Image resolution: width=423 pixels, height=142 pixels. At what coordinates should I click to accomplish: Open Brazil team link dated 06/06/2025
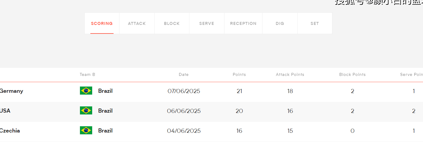click(105, 111)
